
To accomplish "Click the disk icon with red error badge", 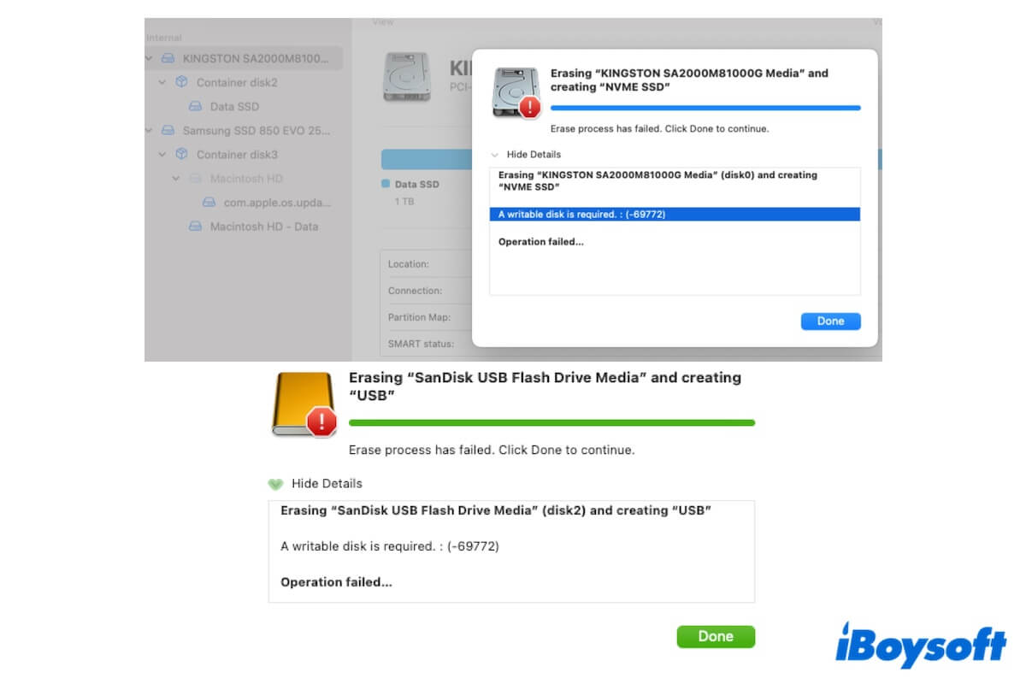I will [x=516, y=90].
